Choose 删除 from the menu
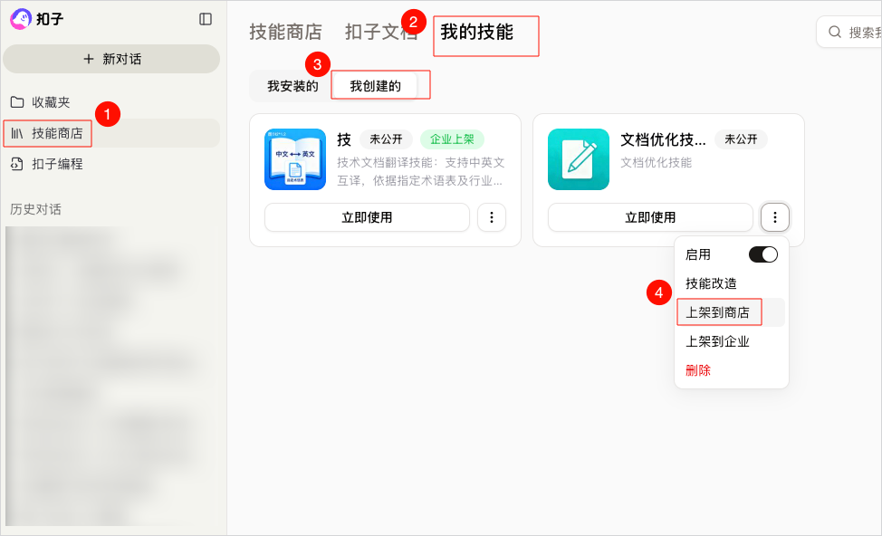Viewport: 882px width, 536px height. (732, 370)
